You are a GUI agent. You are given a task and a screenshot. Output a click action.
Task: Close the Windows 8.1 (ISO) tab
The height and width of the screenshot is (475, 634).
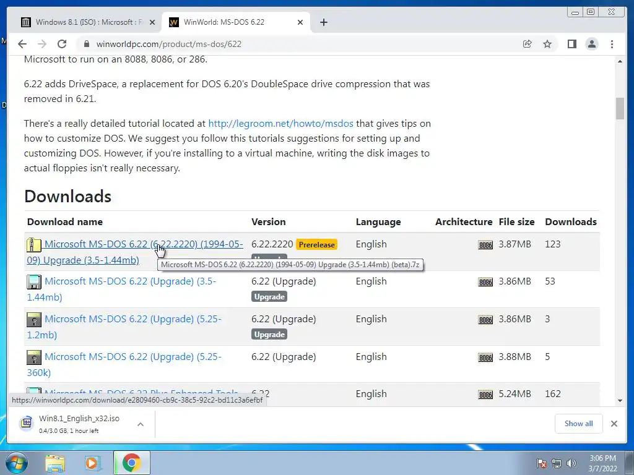click(152, 22)
